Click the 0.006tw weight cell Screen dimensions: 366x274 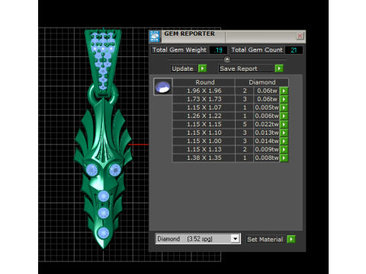click(x=267, y=116)
